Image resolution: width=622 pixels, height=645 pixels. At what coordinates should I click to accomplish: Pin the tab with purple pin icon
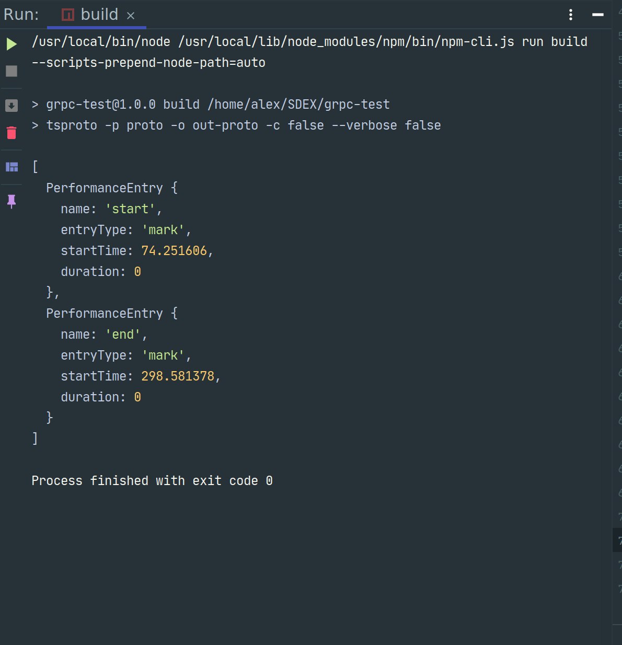pos(11,201)
